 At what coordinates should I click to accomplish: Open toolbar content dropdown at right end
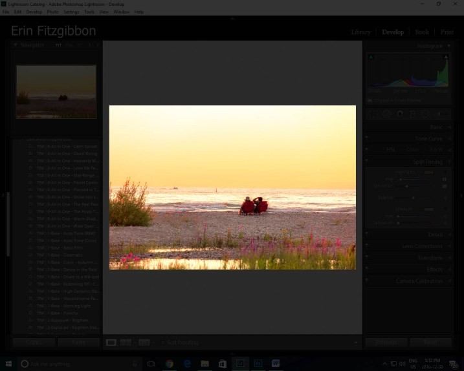click(x=356, y=343)
